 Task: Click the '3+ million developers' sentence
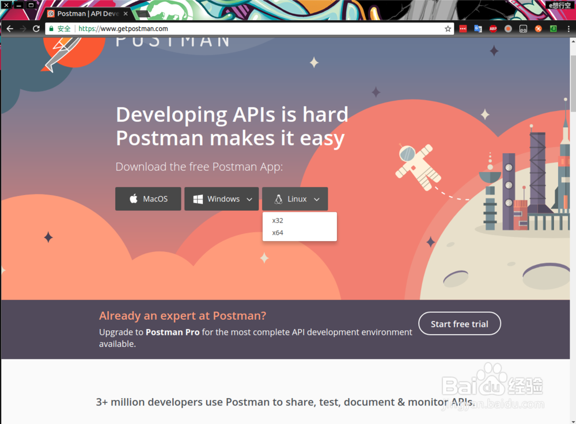(x=286, y=402)
